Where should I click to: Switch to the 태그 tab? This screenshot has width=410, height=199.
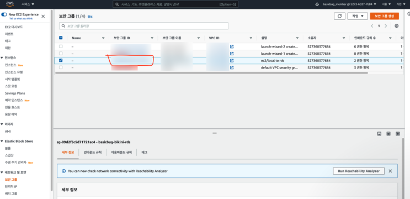tap(145, 153)
